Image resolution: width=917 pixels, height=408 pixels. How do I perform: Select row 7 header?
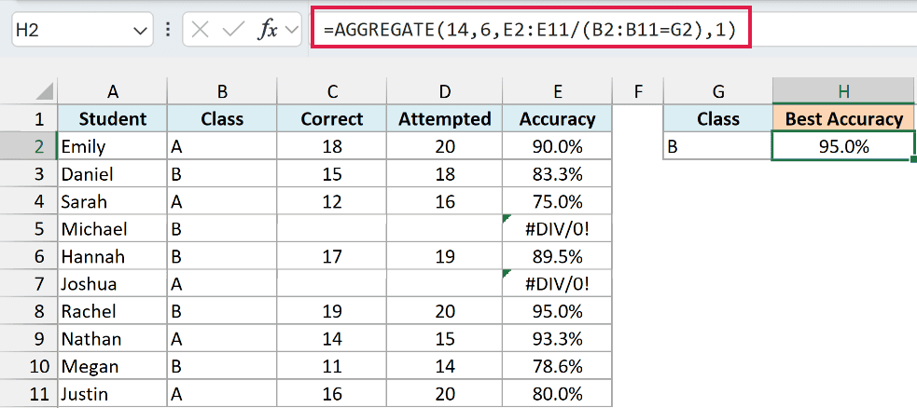click(x=29, y=284)
